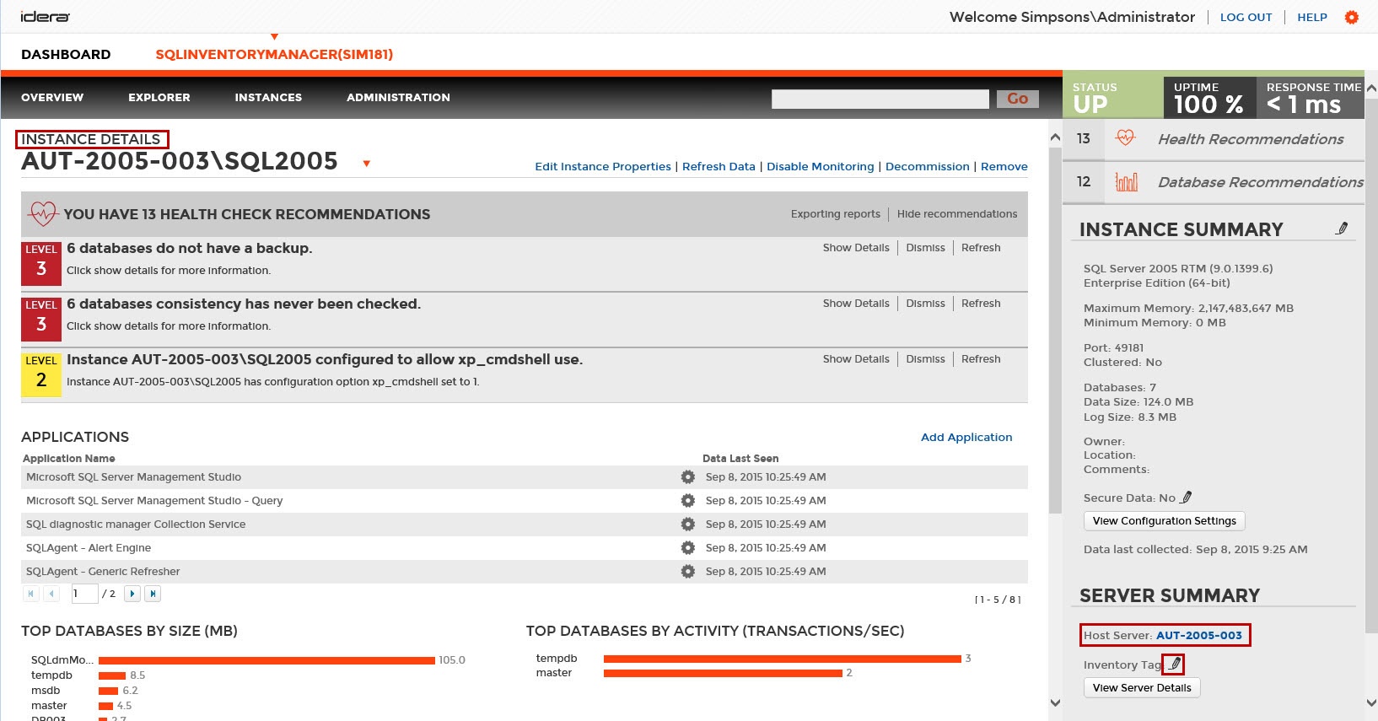Refresh the no-backup recommendation

(981, 248)
